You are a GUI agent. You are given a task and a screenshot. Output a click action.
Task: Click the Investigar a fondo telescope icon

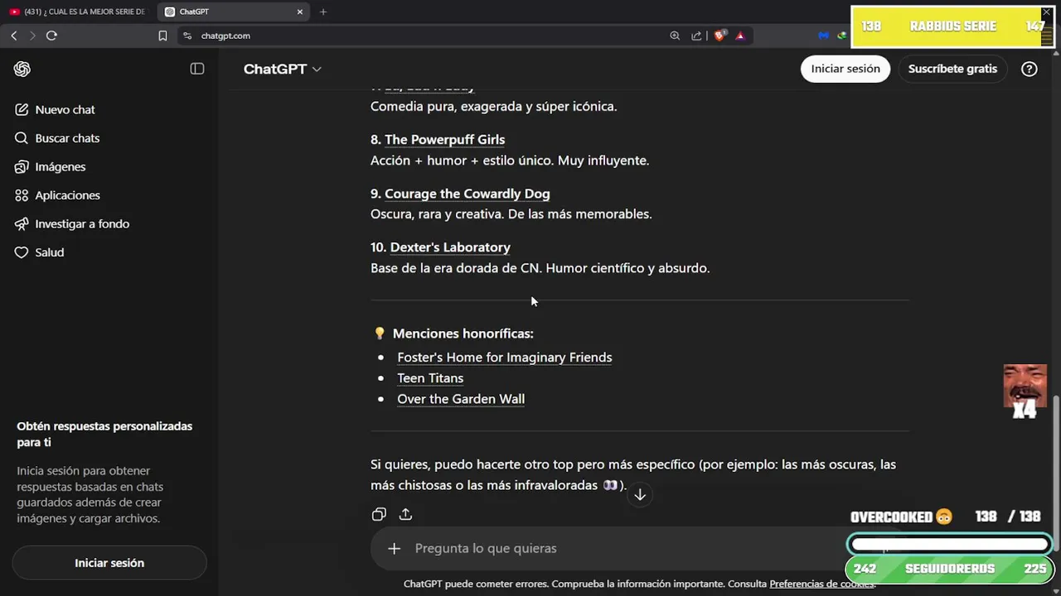coord(22,223)
